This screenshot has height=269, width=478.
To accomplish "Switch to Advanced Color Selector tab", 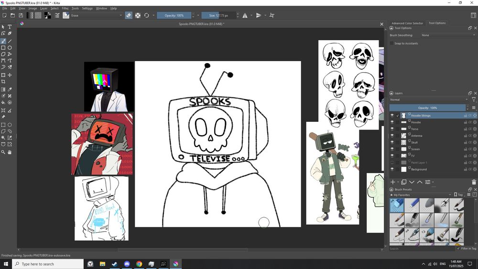I will click(x=407, y=23).
